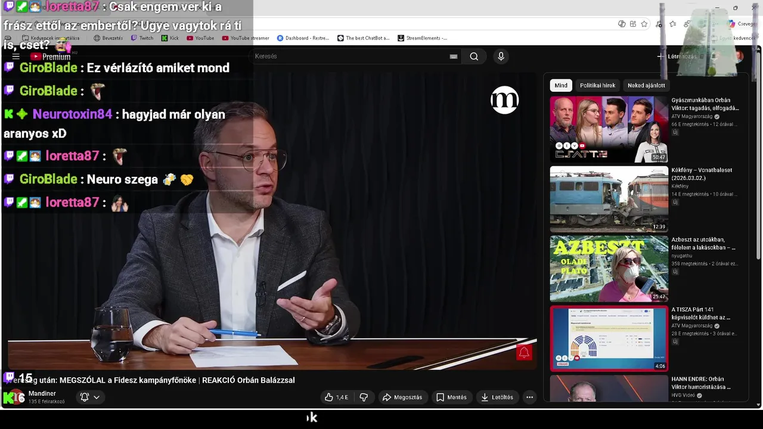This screenshot has height=429, width=763.
Task: Open the StreamElements bookmark
Action: tap(422, 38)
